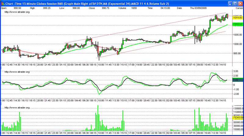The image size is (244, 136).
Task: Click the MACD current value tag 1.02
Action: coord(238,80)
